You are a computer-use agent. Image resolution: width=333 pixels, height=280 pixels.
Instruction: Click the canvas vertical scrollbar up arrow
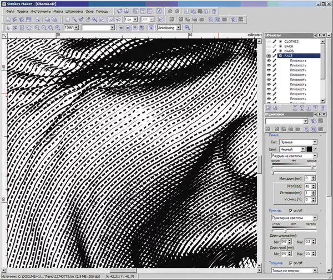tap(259, 41)
